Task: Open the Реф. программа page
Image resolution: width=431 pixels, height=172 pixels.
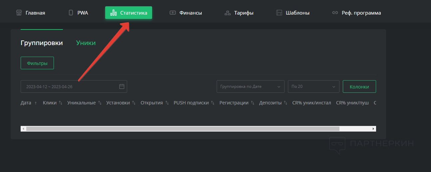Action: pos(356,13)
